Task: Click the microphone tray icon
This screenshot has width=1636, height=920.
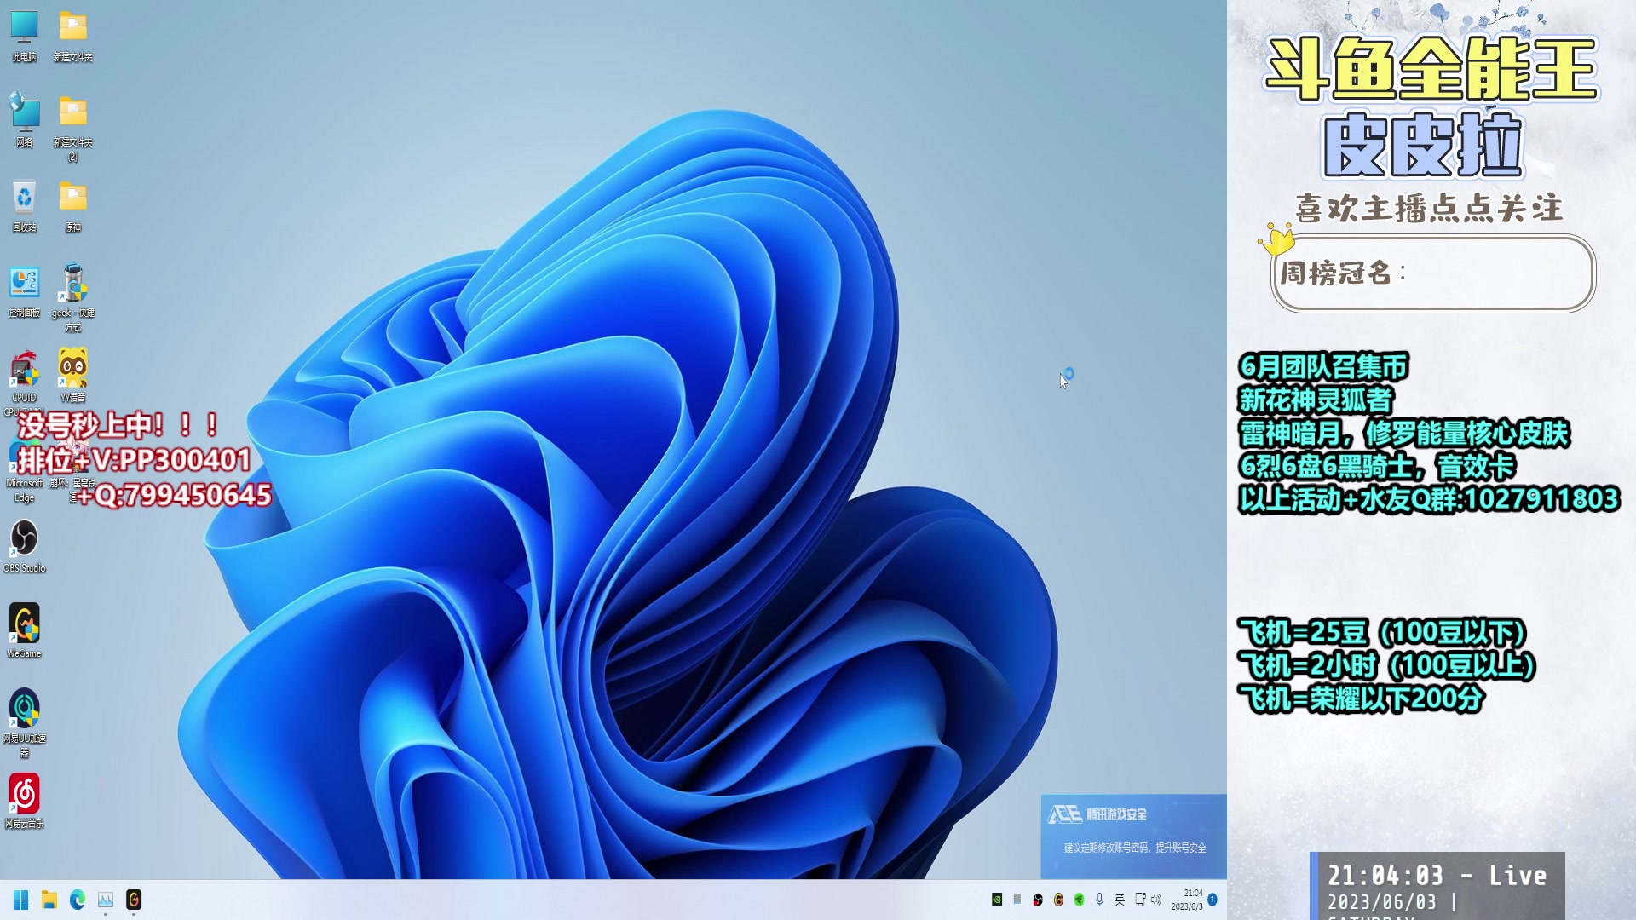Action: (x=1099, y=900)
